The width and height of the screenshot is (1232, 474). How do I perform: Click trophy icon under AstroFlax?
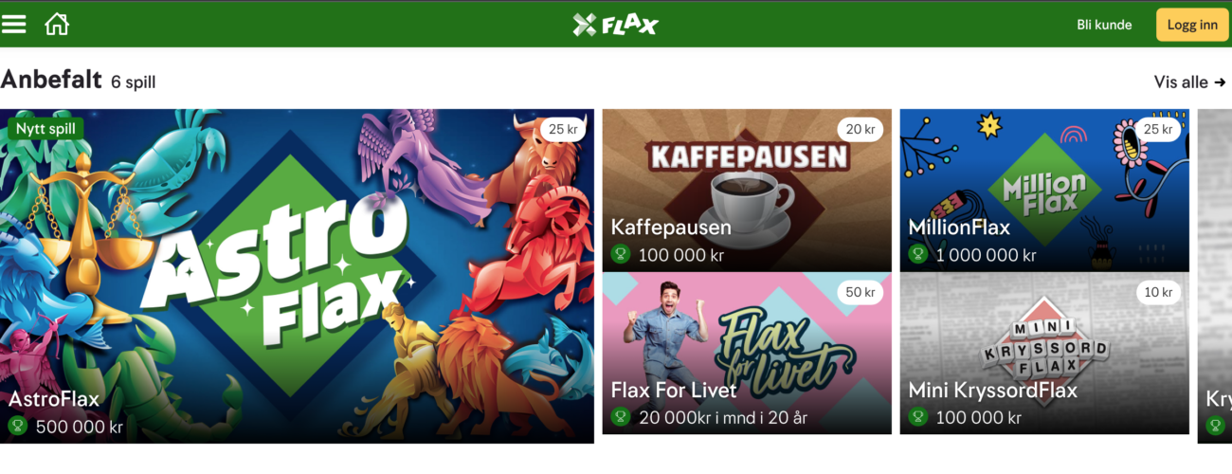click(x=17, y=427)
